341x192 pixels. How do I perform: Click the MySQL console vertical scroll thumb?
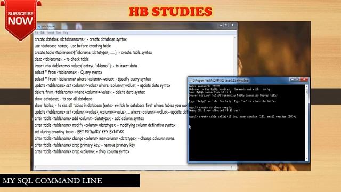(307, 92)
